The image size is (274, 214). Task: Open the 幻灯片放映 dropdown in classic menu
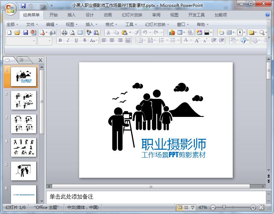[157, 24]
